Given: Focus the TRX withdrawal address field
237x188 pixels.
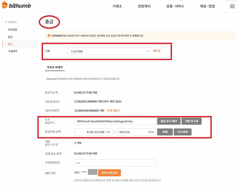Looking at the screenshot, I should point(115,121).
